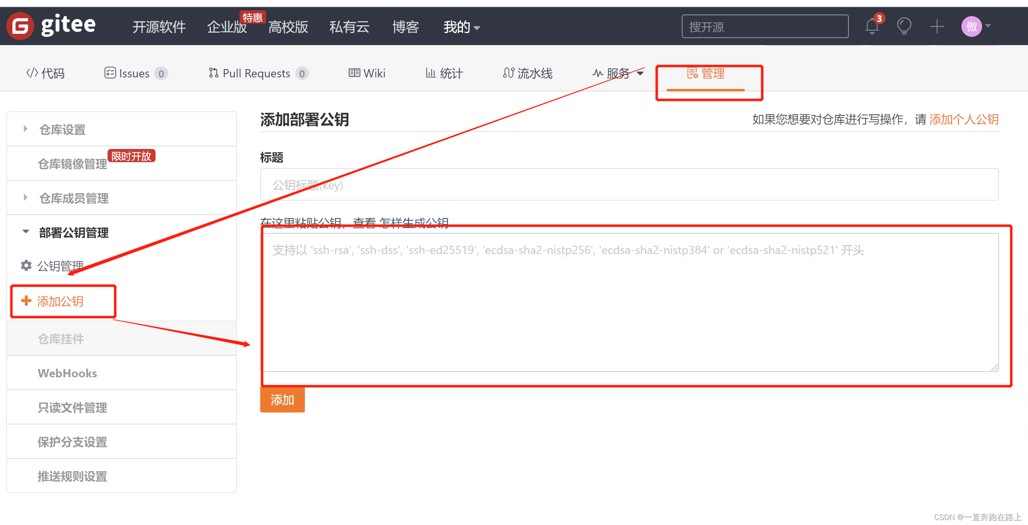This screenshot has width=1028, height=525.
Task: Open 只读文件管理 in sidebar
Action: 72,408
